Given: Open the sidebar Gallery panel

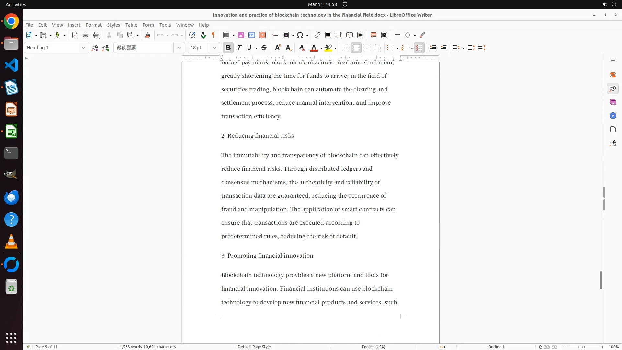Looking at the screenshot, I should 613,102.
